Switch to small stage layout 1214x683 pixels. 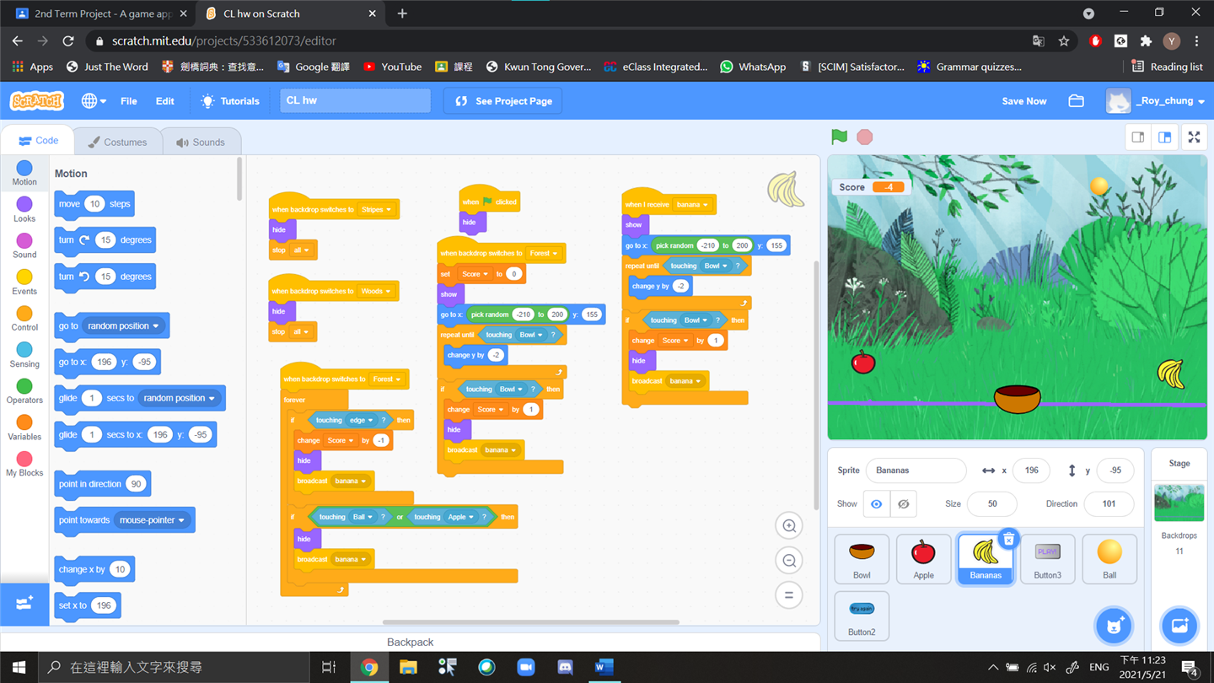pos(1138,137)
